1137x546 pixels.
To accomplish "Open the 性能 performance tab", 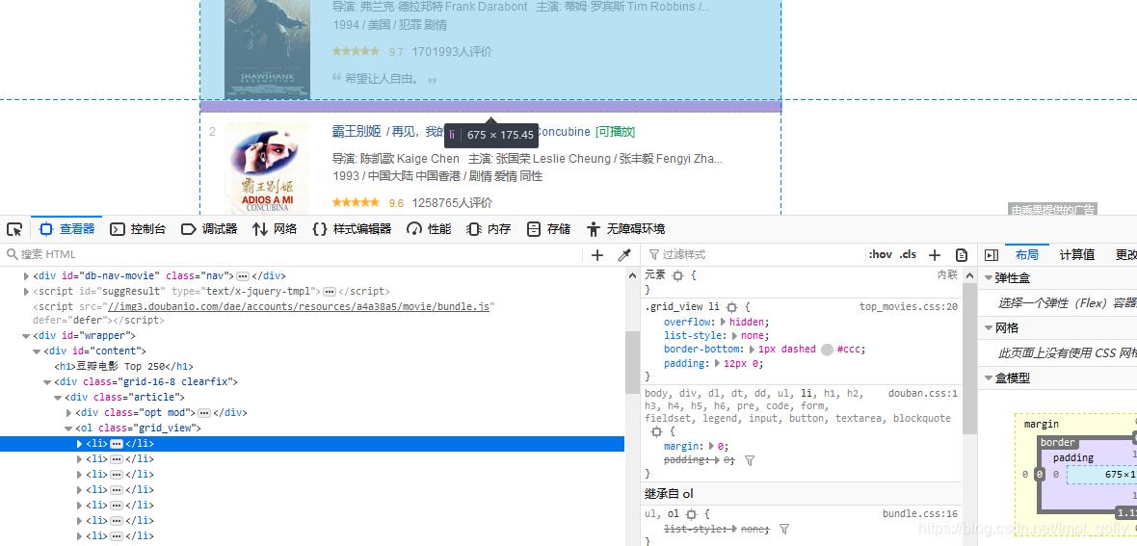I will (429, 229).
